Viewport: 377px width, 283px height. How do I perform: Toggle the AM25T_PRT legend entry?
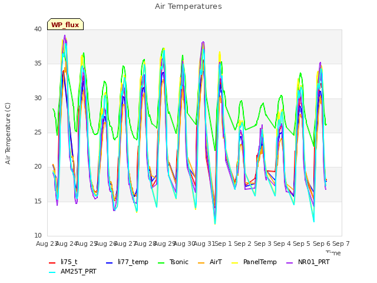pyautogui.click(x=72, y=272)
